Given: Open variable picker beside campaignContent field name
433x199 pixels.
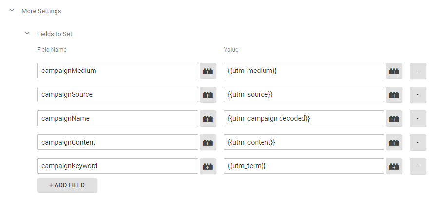Looking at the screenshot, I should [208, 142].
